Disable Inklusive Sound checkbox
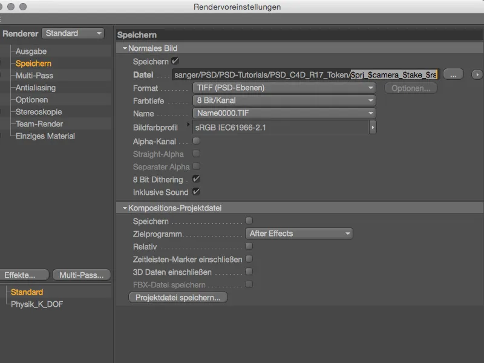484x363 pixels. [x=196, y=192]
